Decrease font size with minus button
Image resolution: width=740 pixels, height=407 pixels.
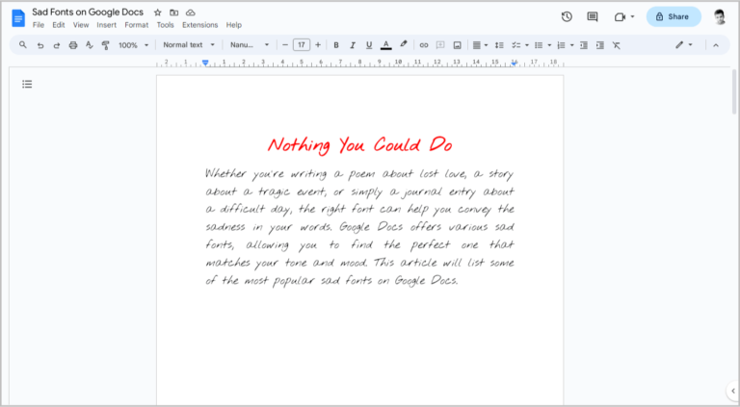[x=284, y=45]
